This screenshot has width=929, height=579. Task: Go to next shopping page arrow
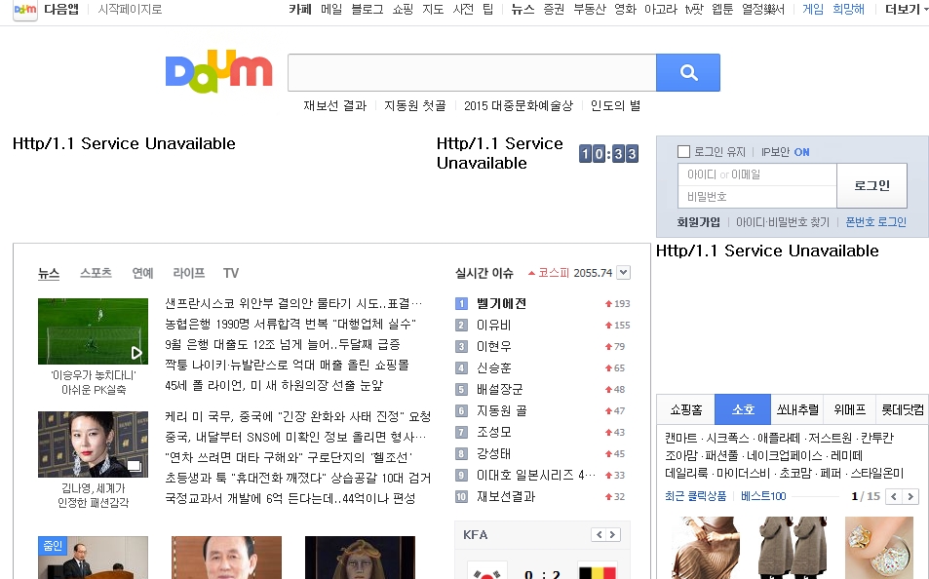click(910, 496)
